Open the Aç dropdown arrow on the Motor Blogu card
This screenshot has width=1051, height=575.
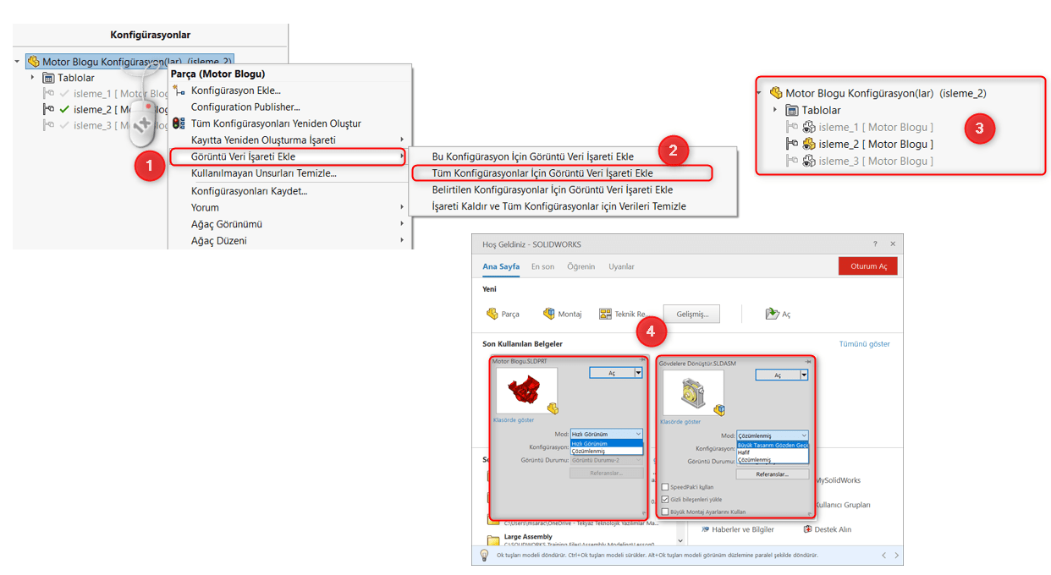(x=638, y=373)
